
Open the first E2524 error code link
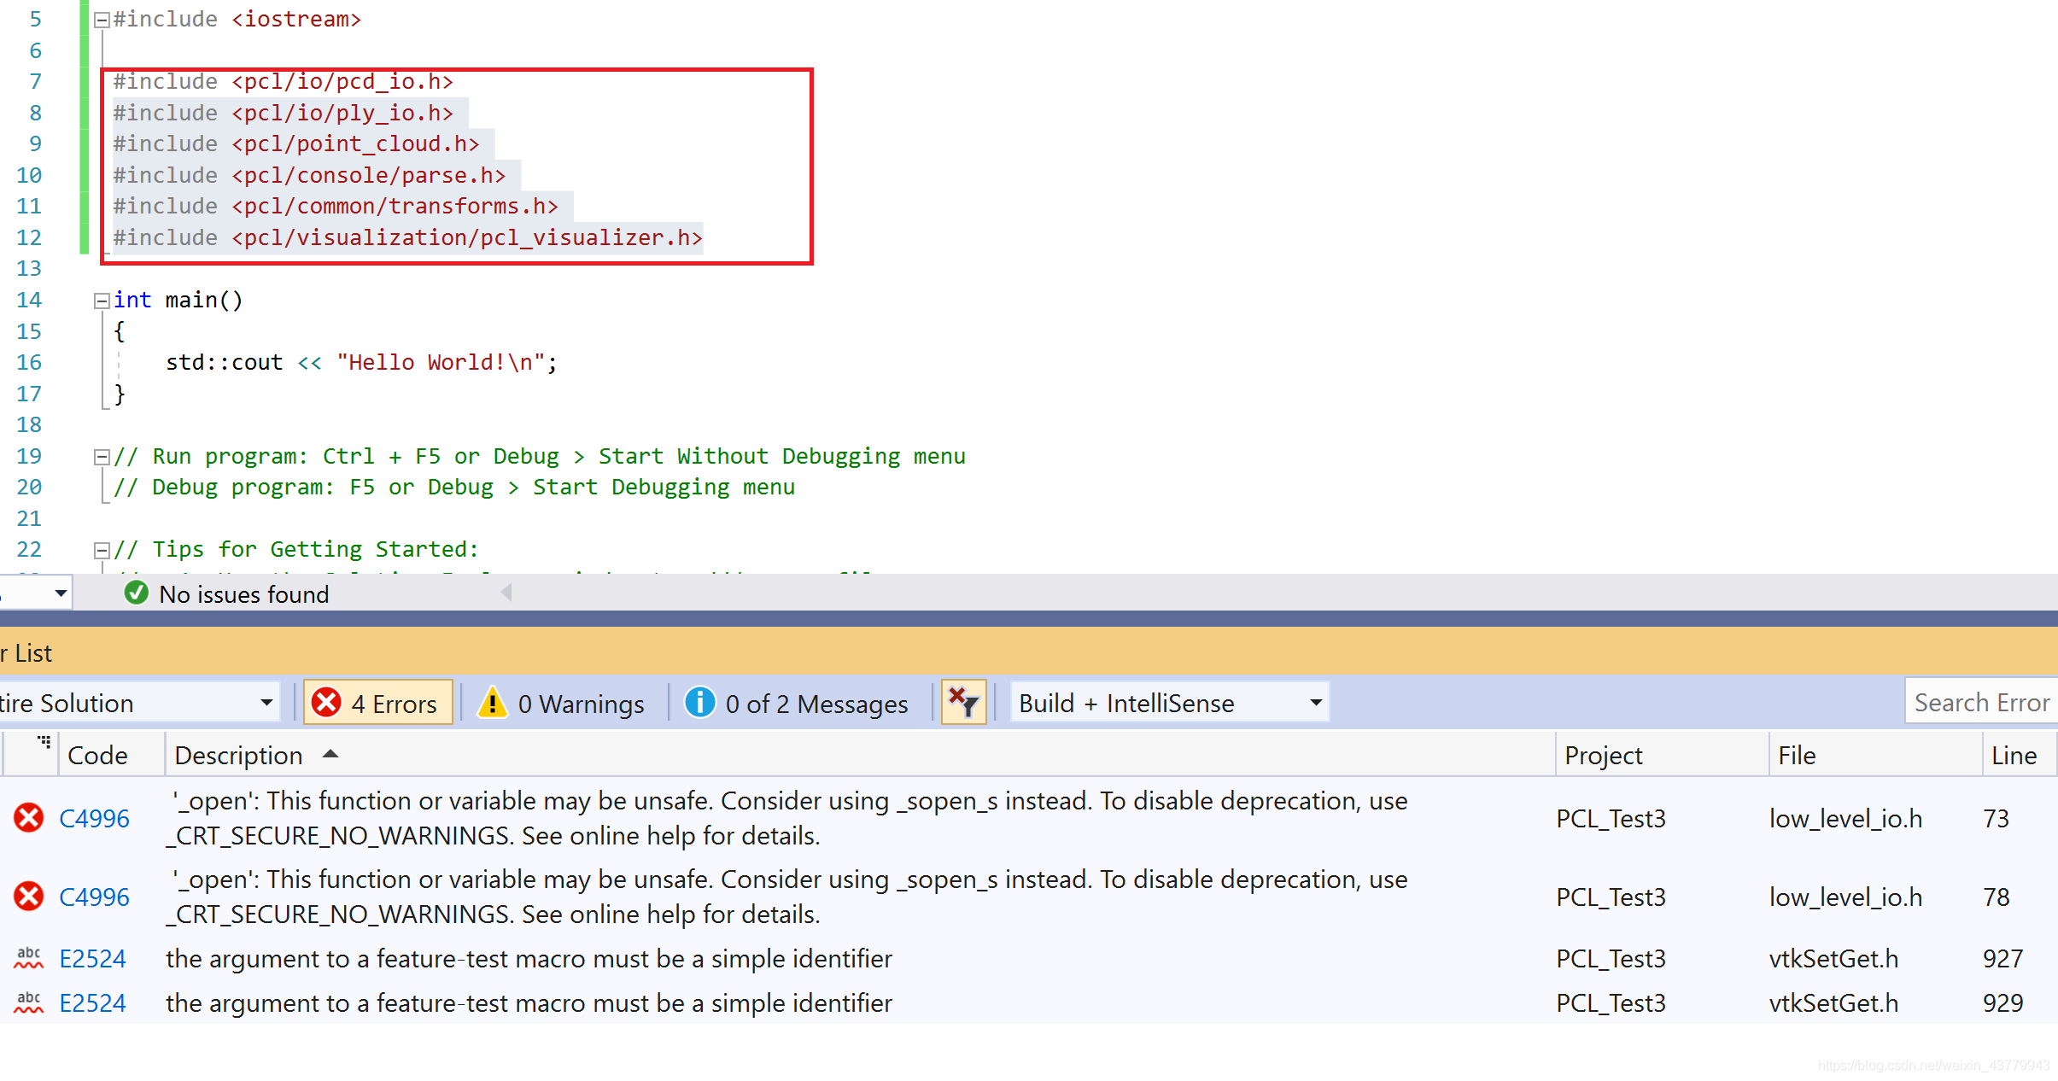coord(92,958)
